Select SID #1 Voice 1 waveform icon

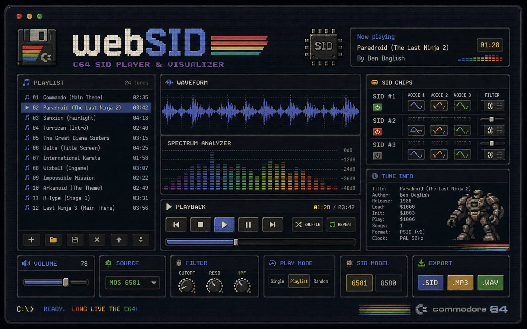point(416,106)
